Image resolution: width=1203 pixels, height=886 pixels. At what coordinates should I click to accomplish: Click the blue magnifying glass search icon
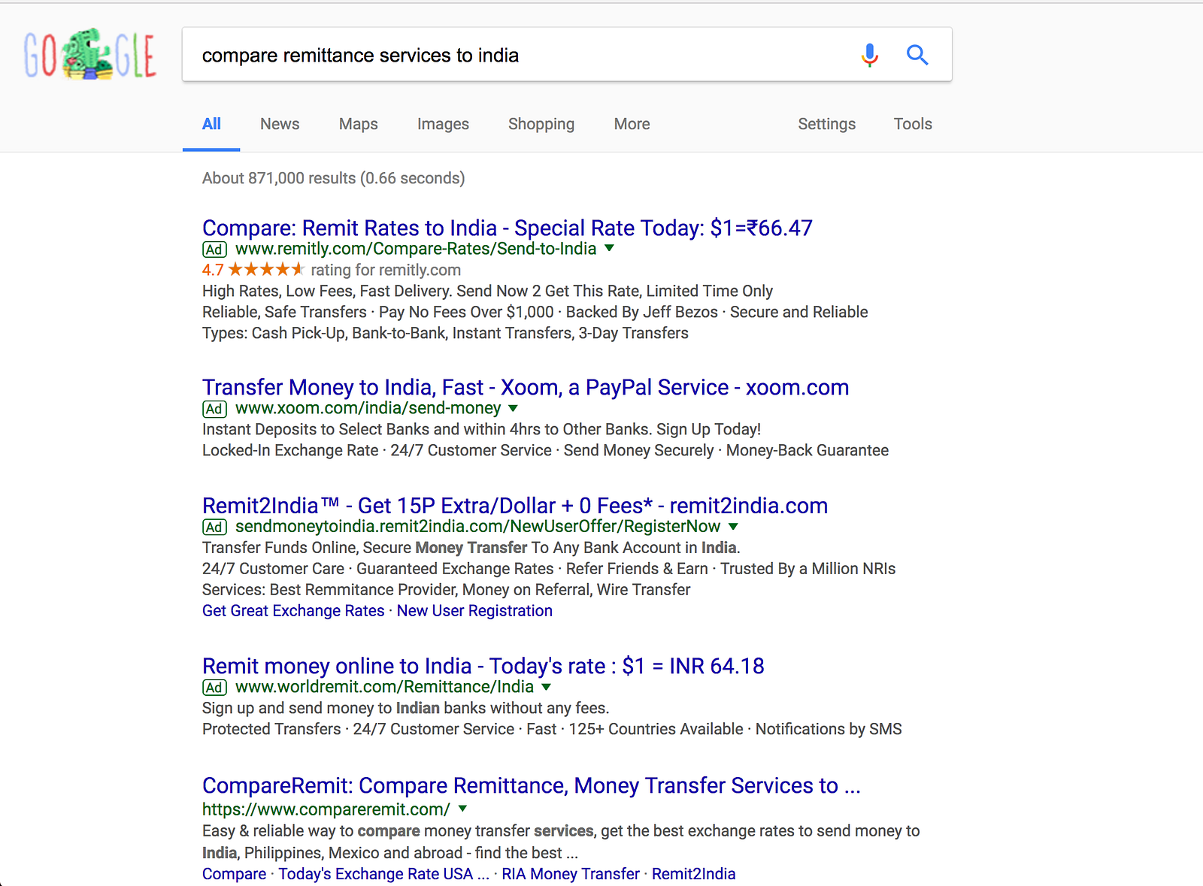[917, 55]
